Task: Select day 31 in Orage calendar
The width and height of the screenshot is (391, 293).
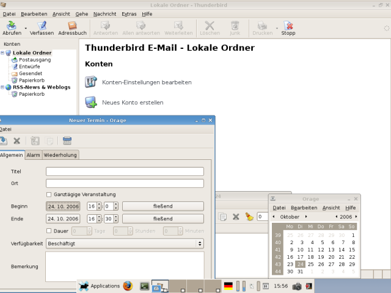Action: [x=300, y=272]
